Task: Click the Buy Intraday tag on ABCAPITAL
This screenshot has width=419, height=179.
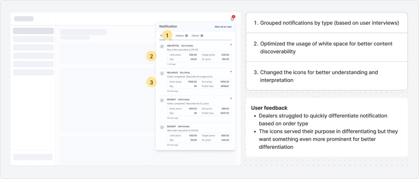Action: coord(187,46)
